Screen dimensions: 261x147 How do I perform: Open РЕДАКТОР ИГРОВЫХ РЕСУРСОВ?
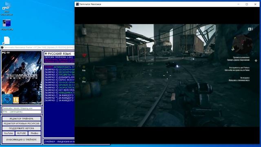point(22,123)
